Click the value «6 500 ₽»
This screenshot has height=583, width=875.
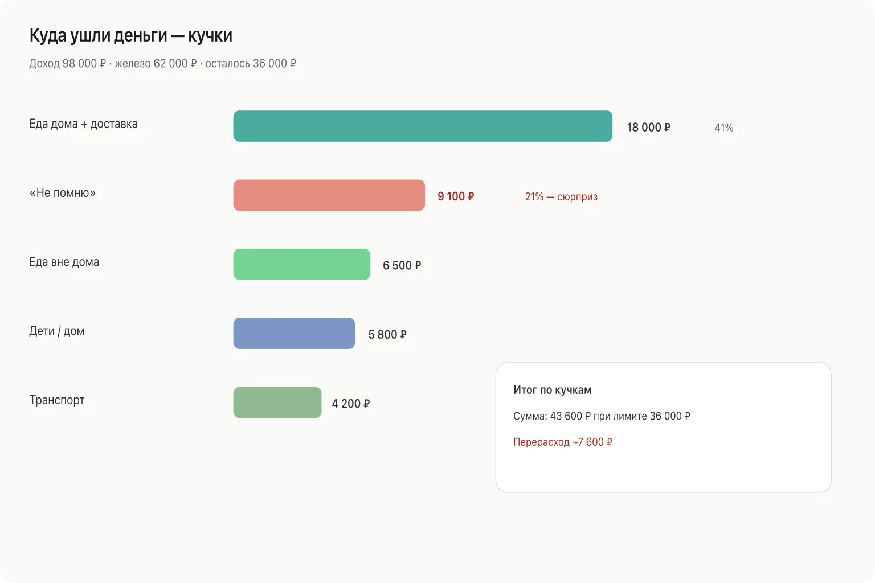(x=402, y=265)
